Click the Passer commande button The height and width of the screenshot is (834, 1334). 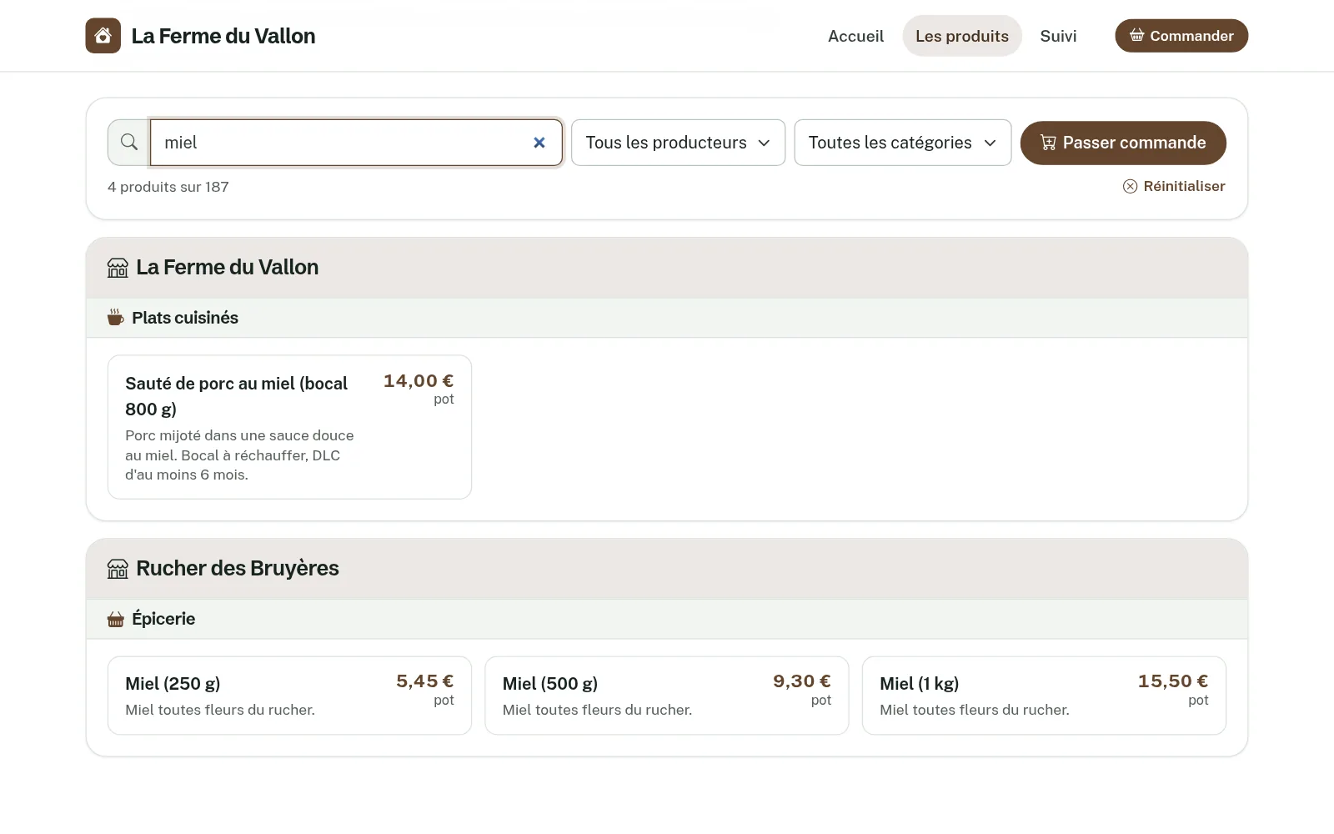1123,143
